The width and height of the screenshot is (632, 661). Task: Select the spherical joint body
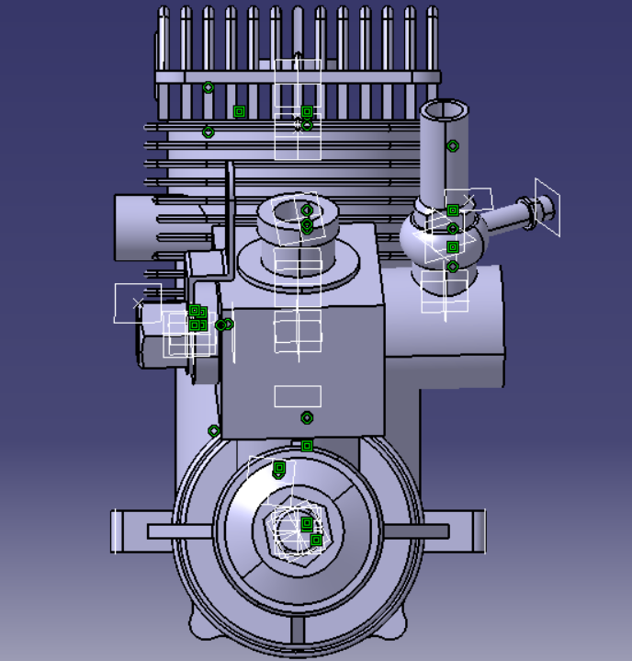[444, 241]
